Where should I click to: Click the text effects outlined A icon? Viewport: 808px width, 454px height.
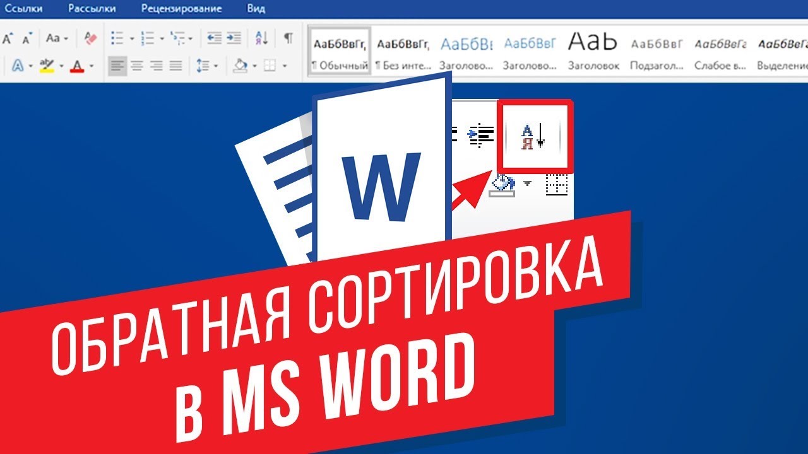point(18,65)
